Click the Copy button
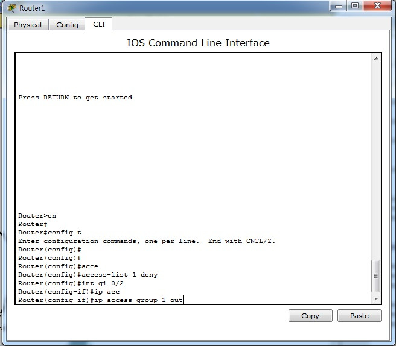The height and width of the screenshot is (346, 396). pos(310,315)
